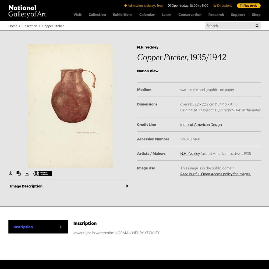Click the Original IAD Object dimensions line

pos(221,110)
